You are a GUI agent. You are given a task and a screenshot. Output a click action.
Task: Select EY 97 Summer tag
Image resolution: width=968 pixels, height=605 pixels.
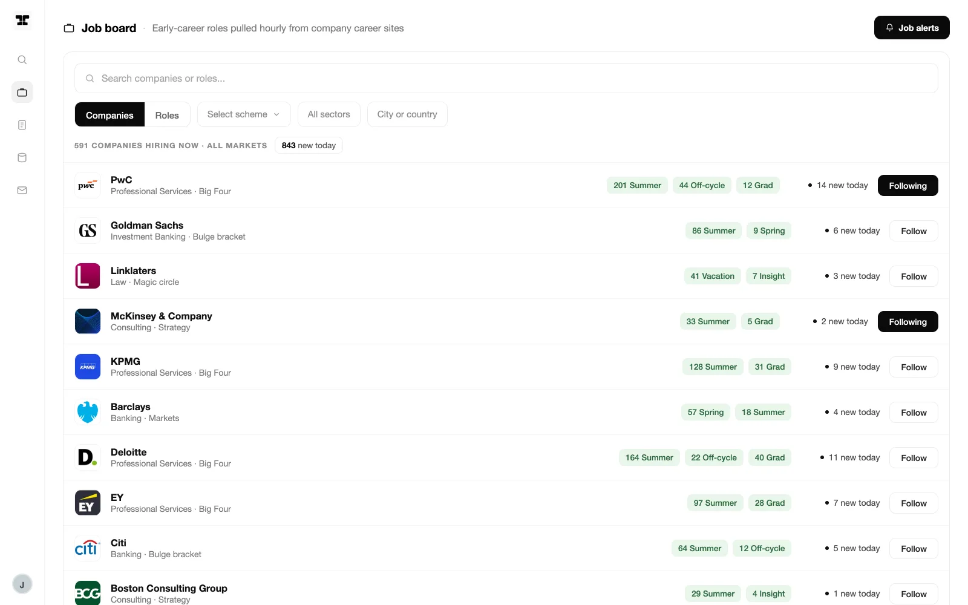tap(715, 503)
